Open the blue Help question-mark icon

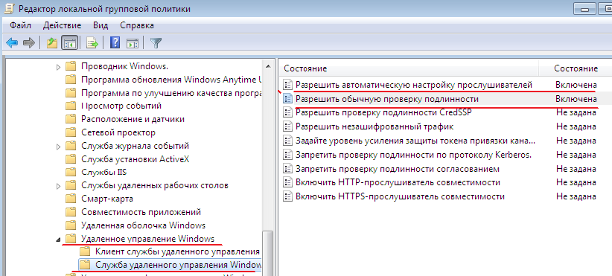[x=115, y=42]
